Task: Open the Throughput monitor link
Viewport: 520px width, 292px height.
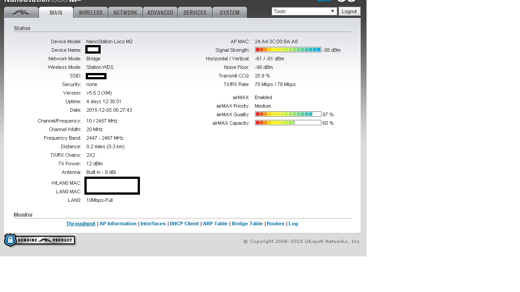Action: 81,224
